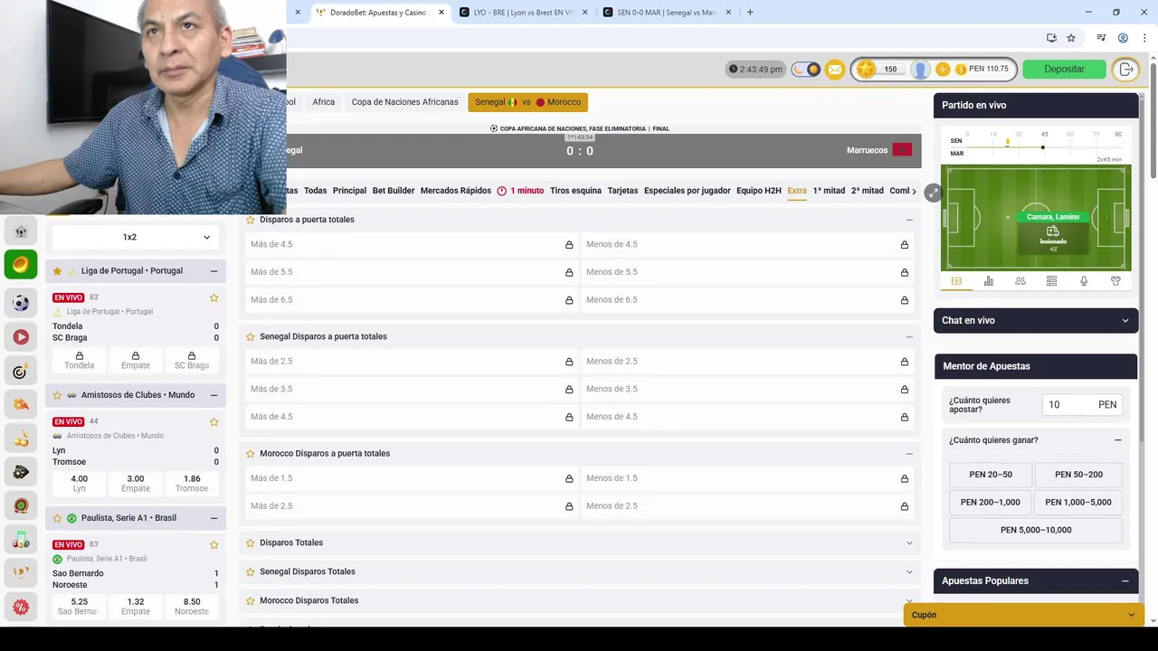Image resolution: width=1158 pixels, height=651 pixels.
Task: Open the Mercados Rápidos tab
Action: click(x=456, y=191)
